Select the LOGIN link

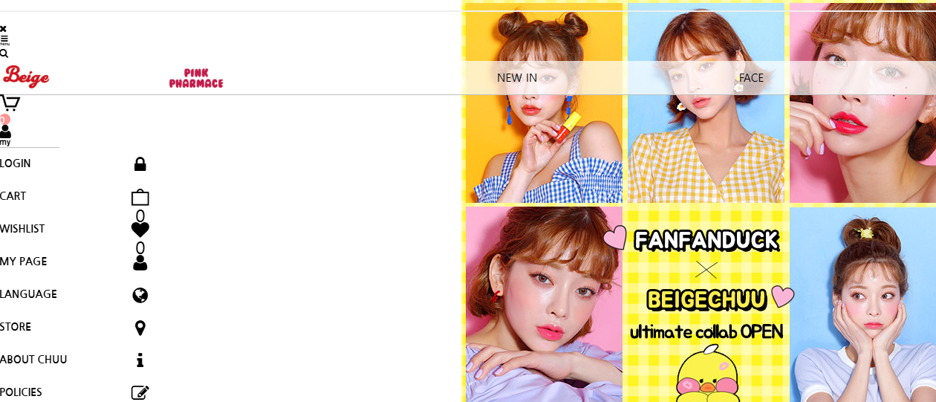click(16, 163)
